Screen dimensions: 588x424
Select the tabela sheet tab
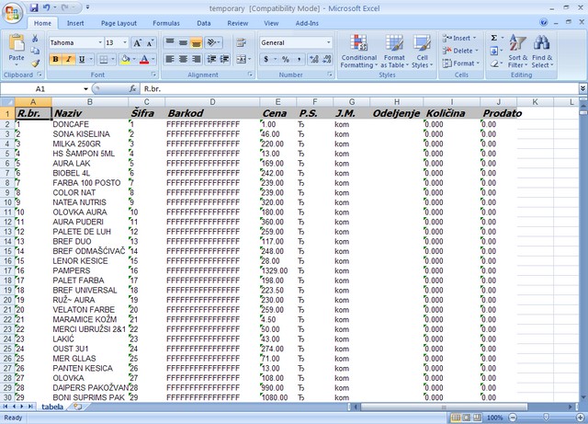[52, 406]
